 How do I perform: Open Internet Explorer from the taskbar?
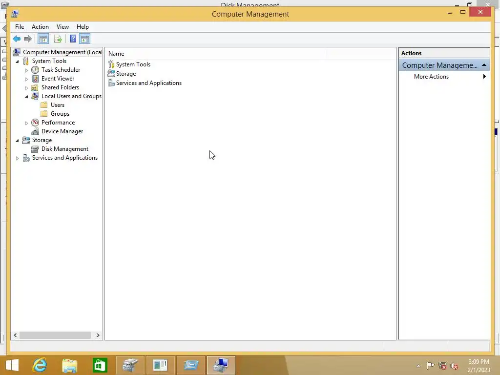40,365
